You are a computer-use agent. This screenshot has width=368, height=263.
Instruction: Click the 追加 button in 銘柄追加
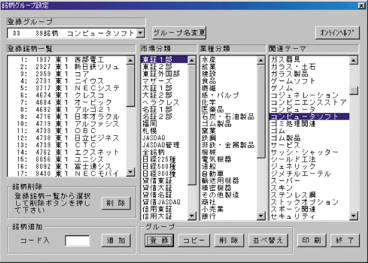(116, 240)
